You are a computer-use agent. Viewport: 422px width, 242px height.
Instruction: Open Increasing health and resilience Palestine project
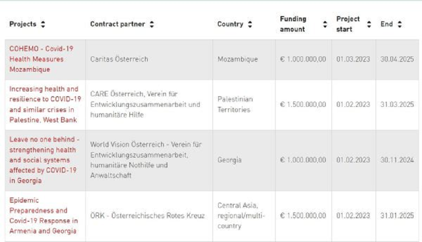(44, 104)
